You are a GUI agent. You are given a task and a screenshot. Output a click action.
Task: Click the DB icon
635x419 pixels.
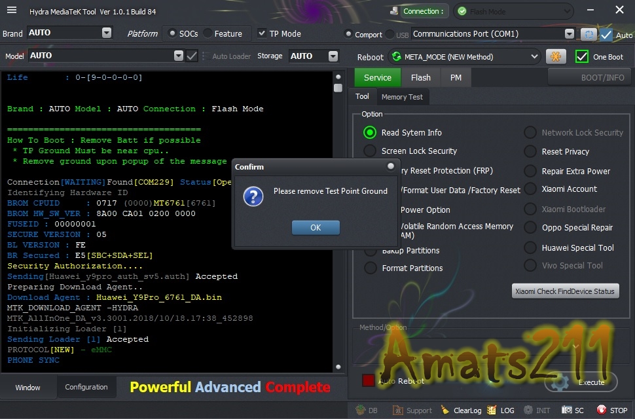click(361, 410)
